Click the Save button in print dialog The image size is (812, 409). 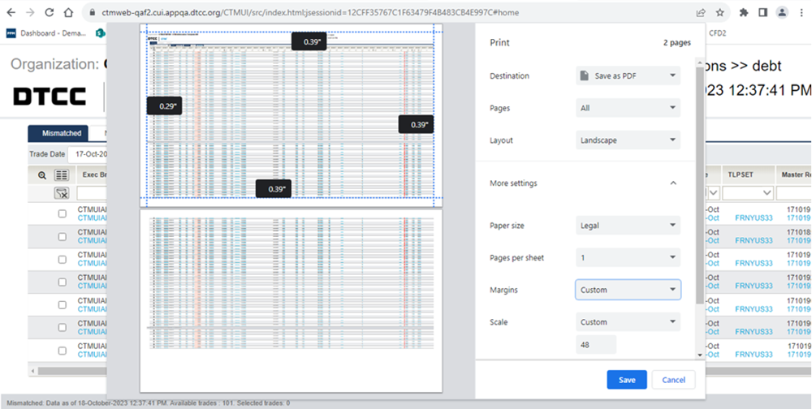[x=626, y=380]
